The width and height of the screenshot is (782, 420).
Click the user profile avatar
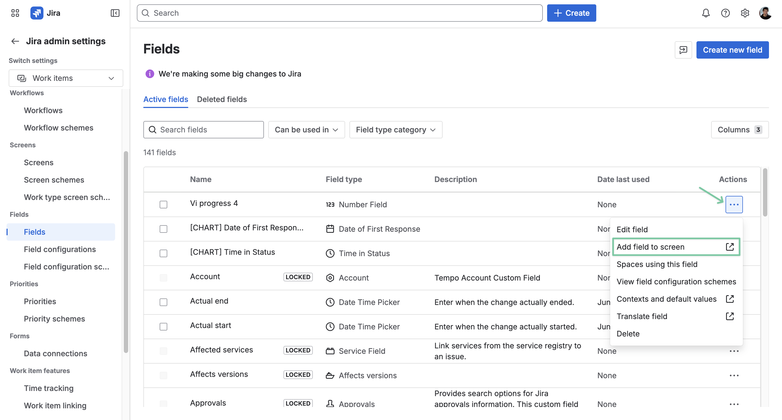click(765, 13)
